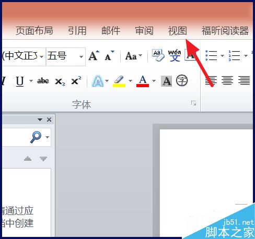Viewport: 255px width, 239px height.
Task: Clear formatting with the eraser icon
Action: coord(158,55)
